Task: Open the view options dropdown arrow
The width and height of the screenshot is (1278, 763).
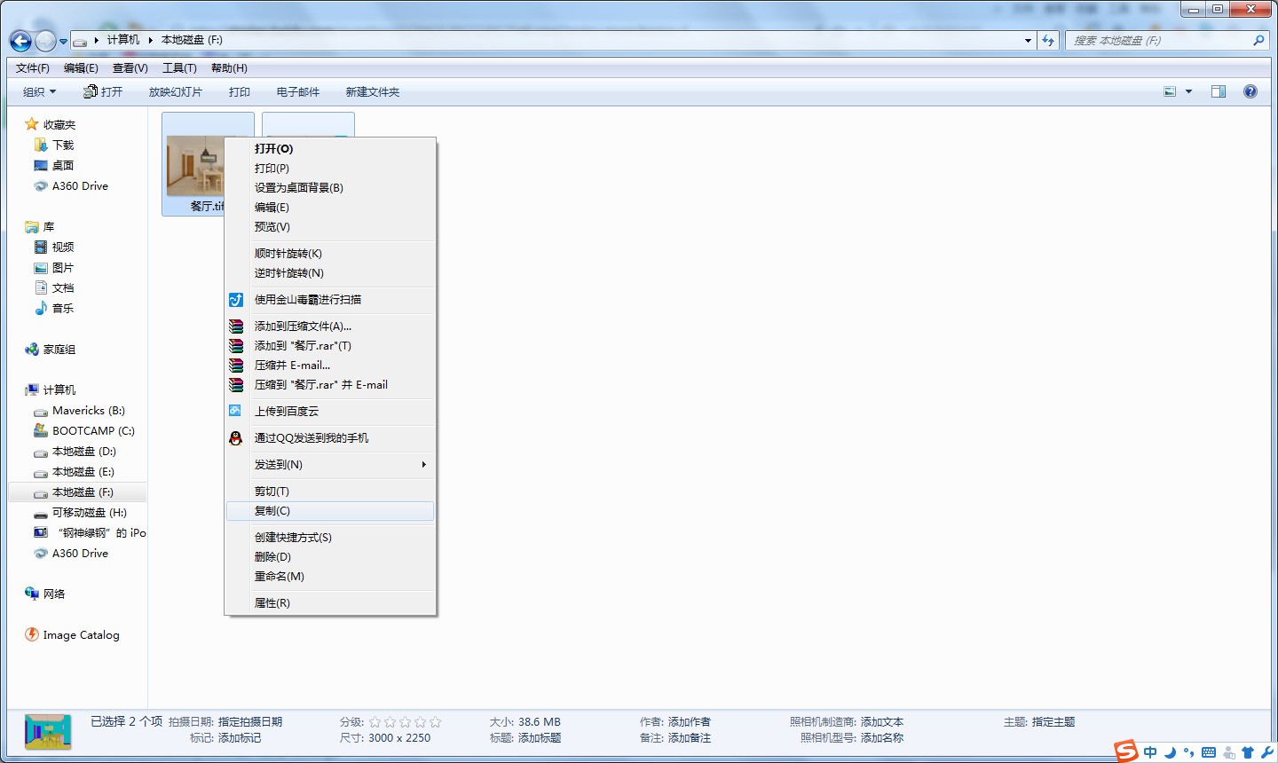Action: coord(1188,91)
